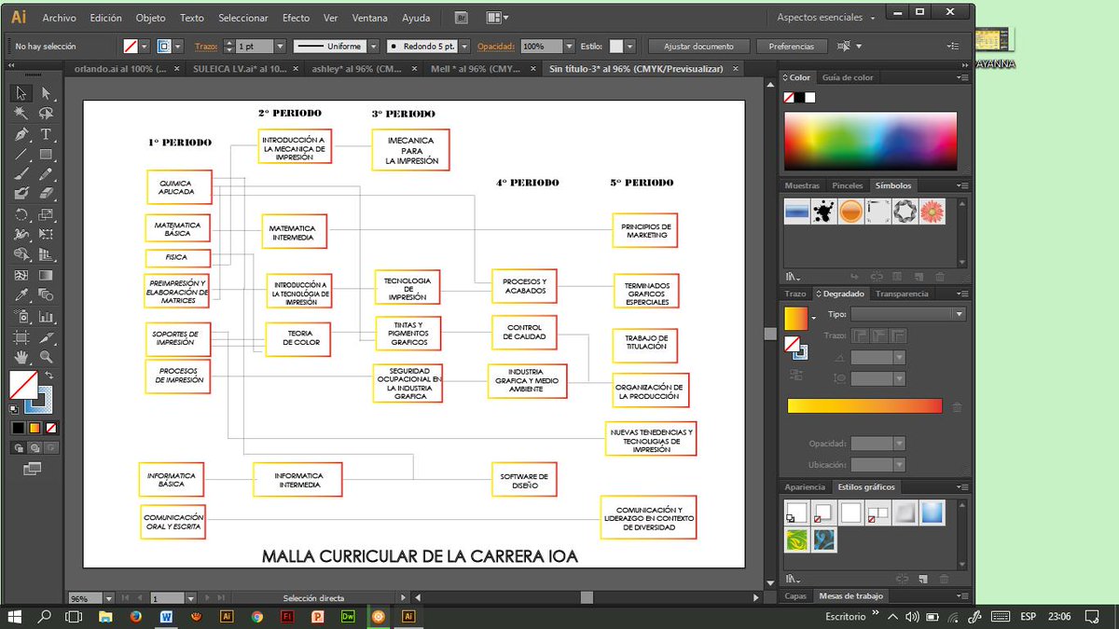Select the Paintbrush tool

[x=21, y=174]
